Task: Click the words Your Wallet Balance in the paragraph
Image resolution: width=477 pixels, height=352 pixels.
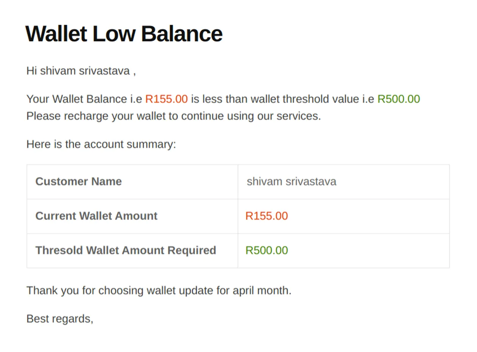Action: click(75, 99)
